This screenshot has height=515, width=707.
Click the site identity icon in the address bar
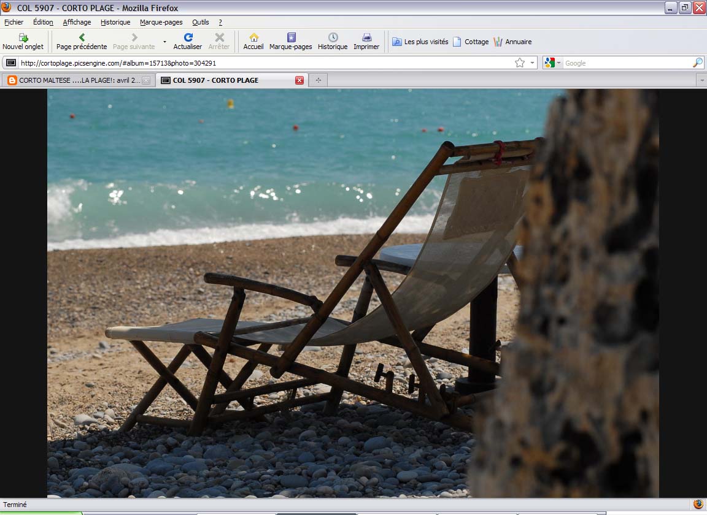pyautogui.click(x=11, y=63)
